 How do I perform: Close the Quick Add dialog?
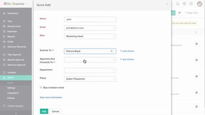[x=167, y=4]
